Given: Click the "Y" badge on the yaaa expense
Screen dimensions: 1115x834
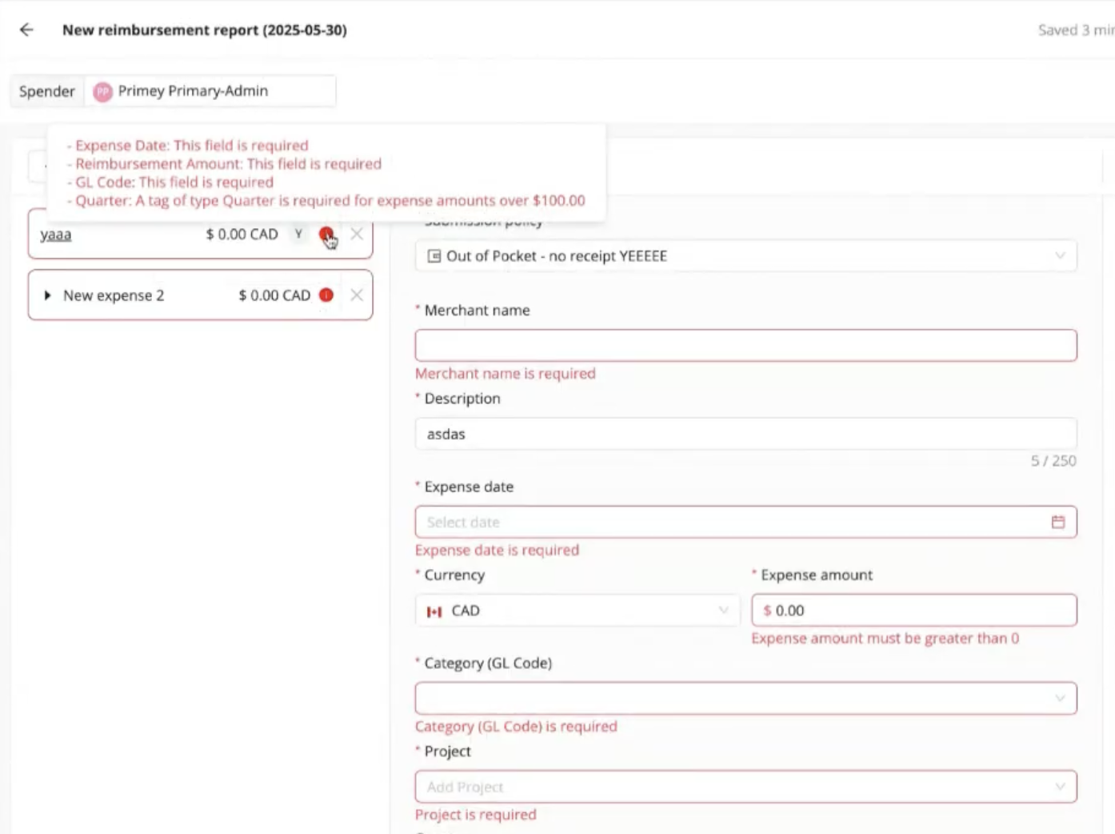Looking at the screenshot, I should pos(298,234).
